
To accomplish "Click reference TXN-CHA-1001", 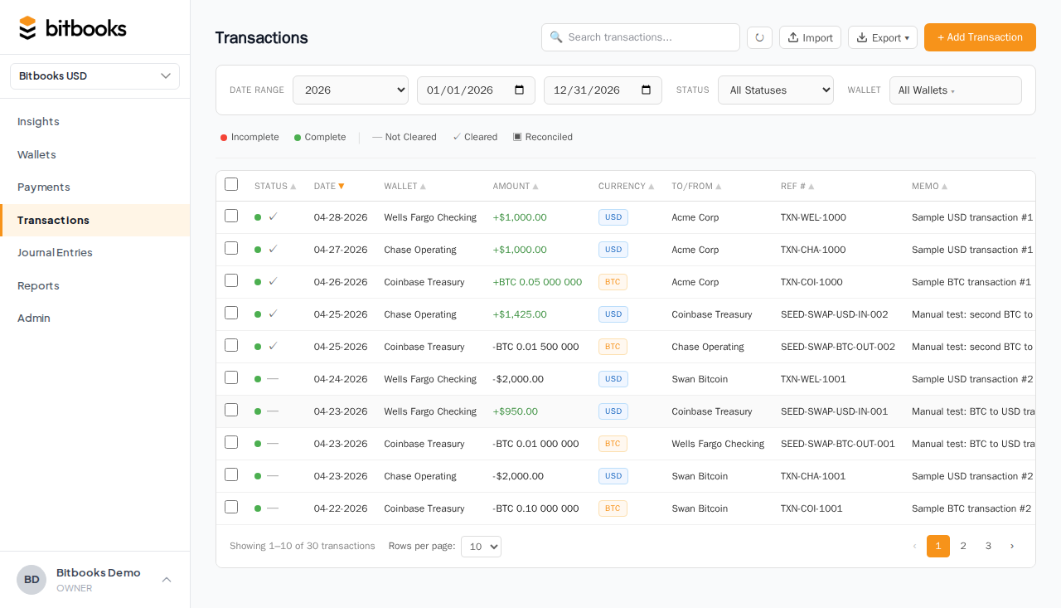I will pos(813,476).
